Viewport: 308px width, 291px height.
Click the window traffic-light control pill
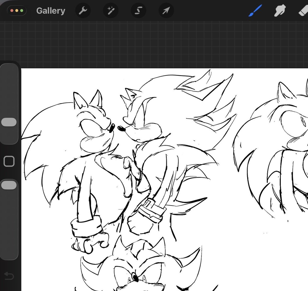pos(17,11)
